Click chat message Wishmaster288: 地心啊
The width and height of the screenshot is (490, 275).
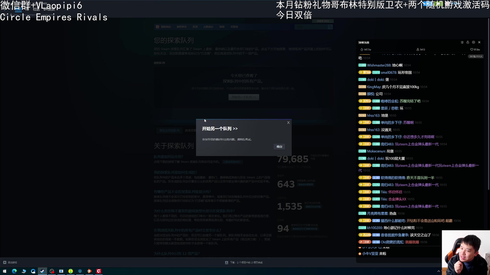point(385,65)
